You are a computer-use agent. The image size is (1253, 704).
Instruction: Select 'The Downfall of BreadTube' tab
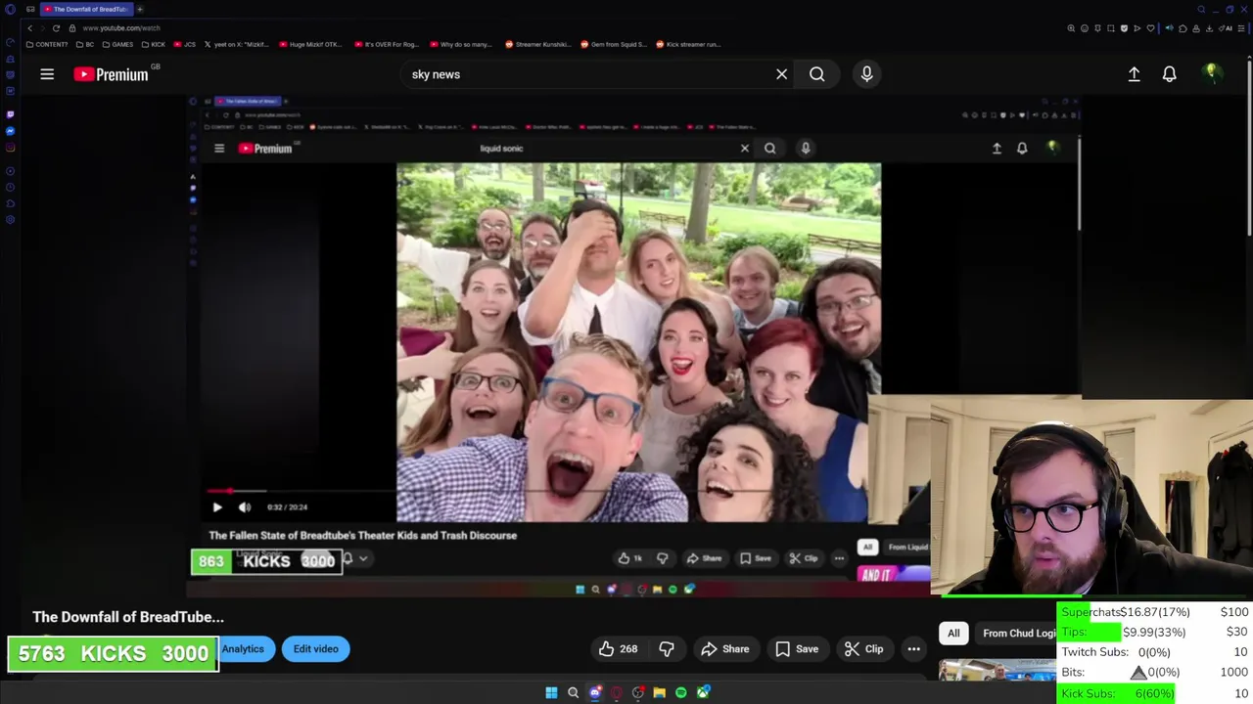86,9
